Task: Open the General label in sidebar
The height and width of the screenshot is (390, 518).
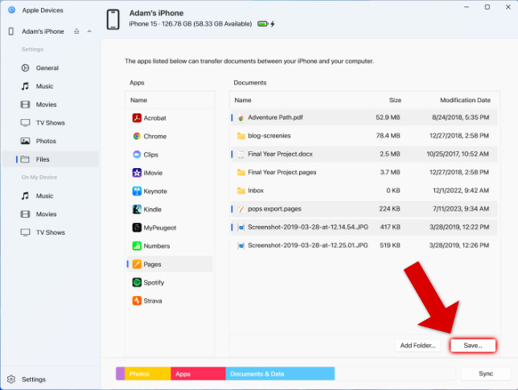Action: coord(47,68)
